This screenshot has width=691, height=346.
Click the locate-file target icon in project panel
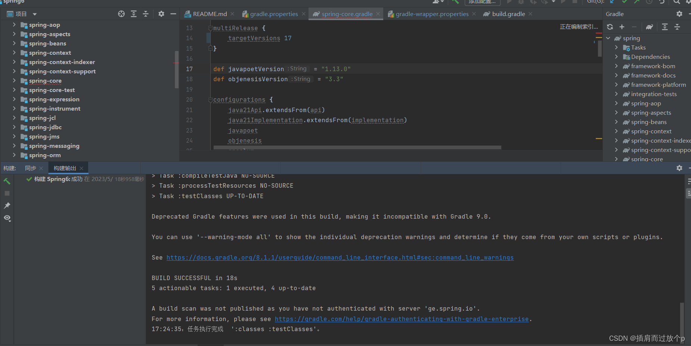point(121,14)
